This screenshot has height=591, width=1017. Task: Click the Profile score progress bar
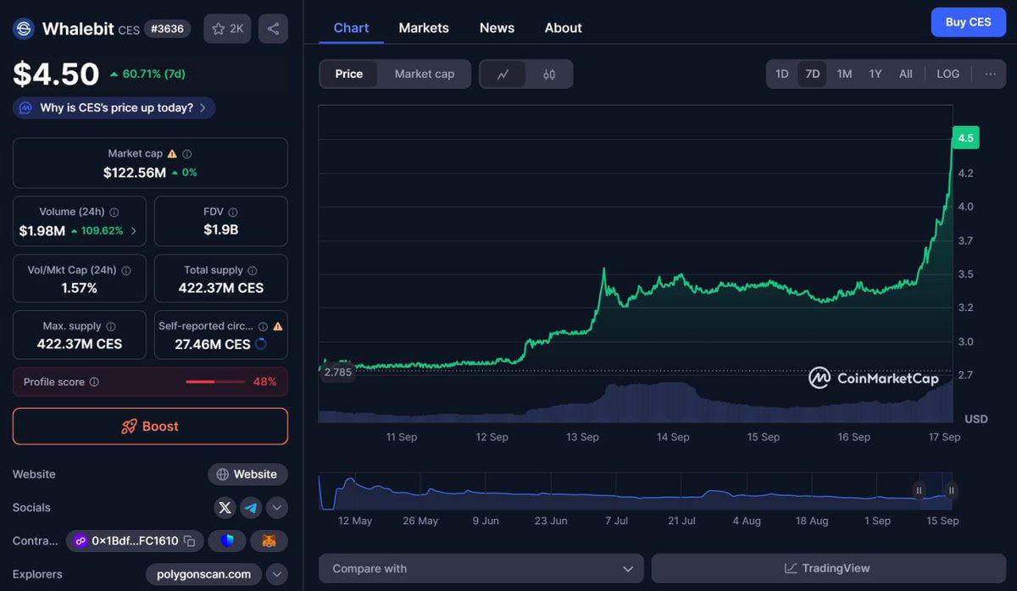coord(215,382)
